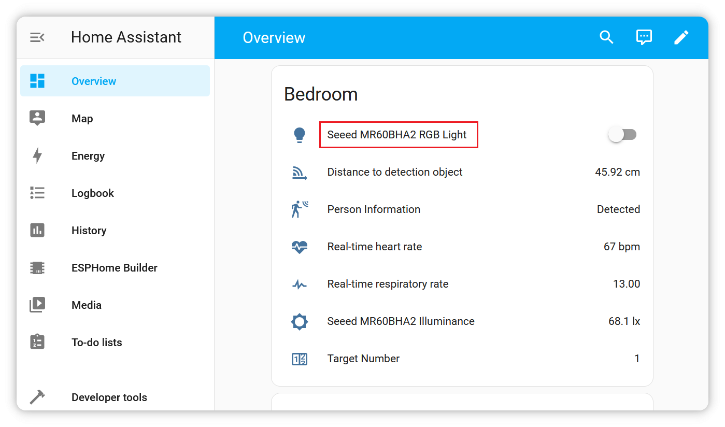
Task: Click the Detected status value
Action: (618, 209)
